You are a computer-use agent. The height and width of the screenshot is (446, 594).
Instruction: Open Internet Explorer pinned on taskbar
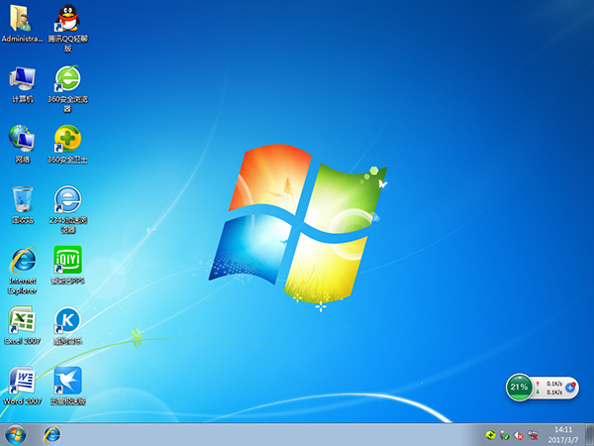(51, 434)
